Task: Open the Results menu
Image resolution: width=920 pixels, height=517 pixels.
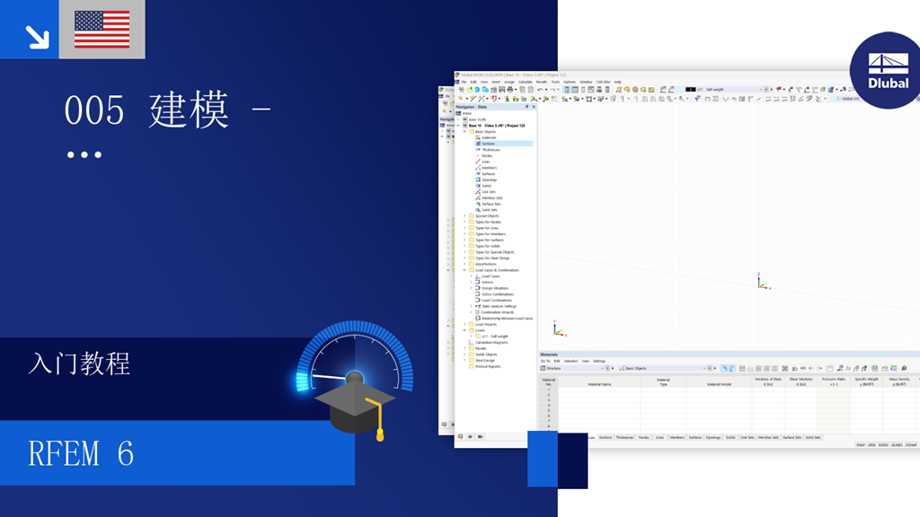Action: 542,82
